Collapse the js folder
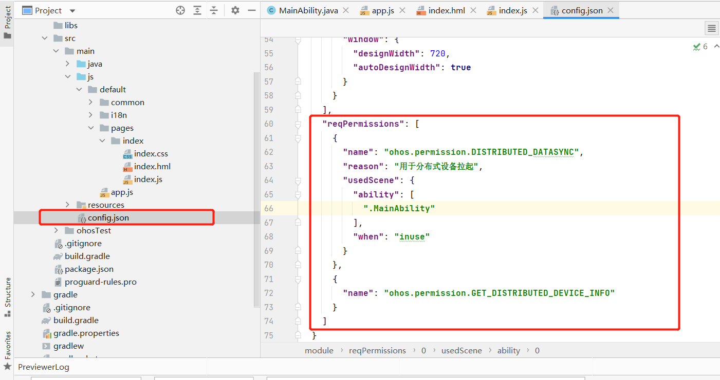720x380 pixels. point(68,77)
